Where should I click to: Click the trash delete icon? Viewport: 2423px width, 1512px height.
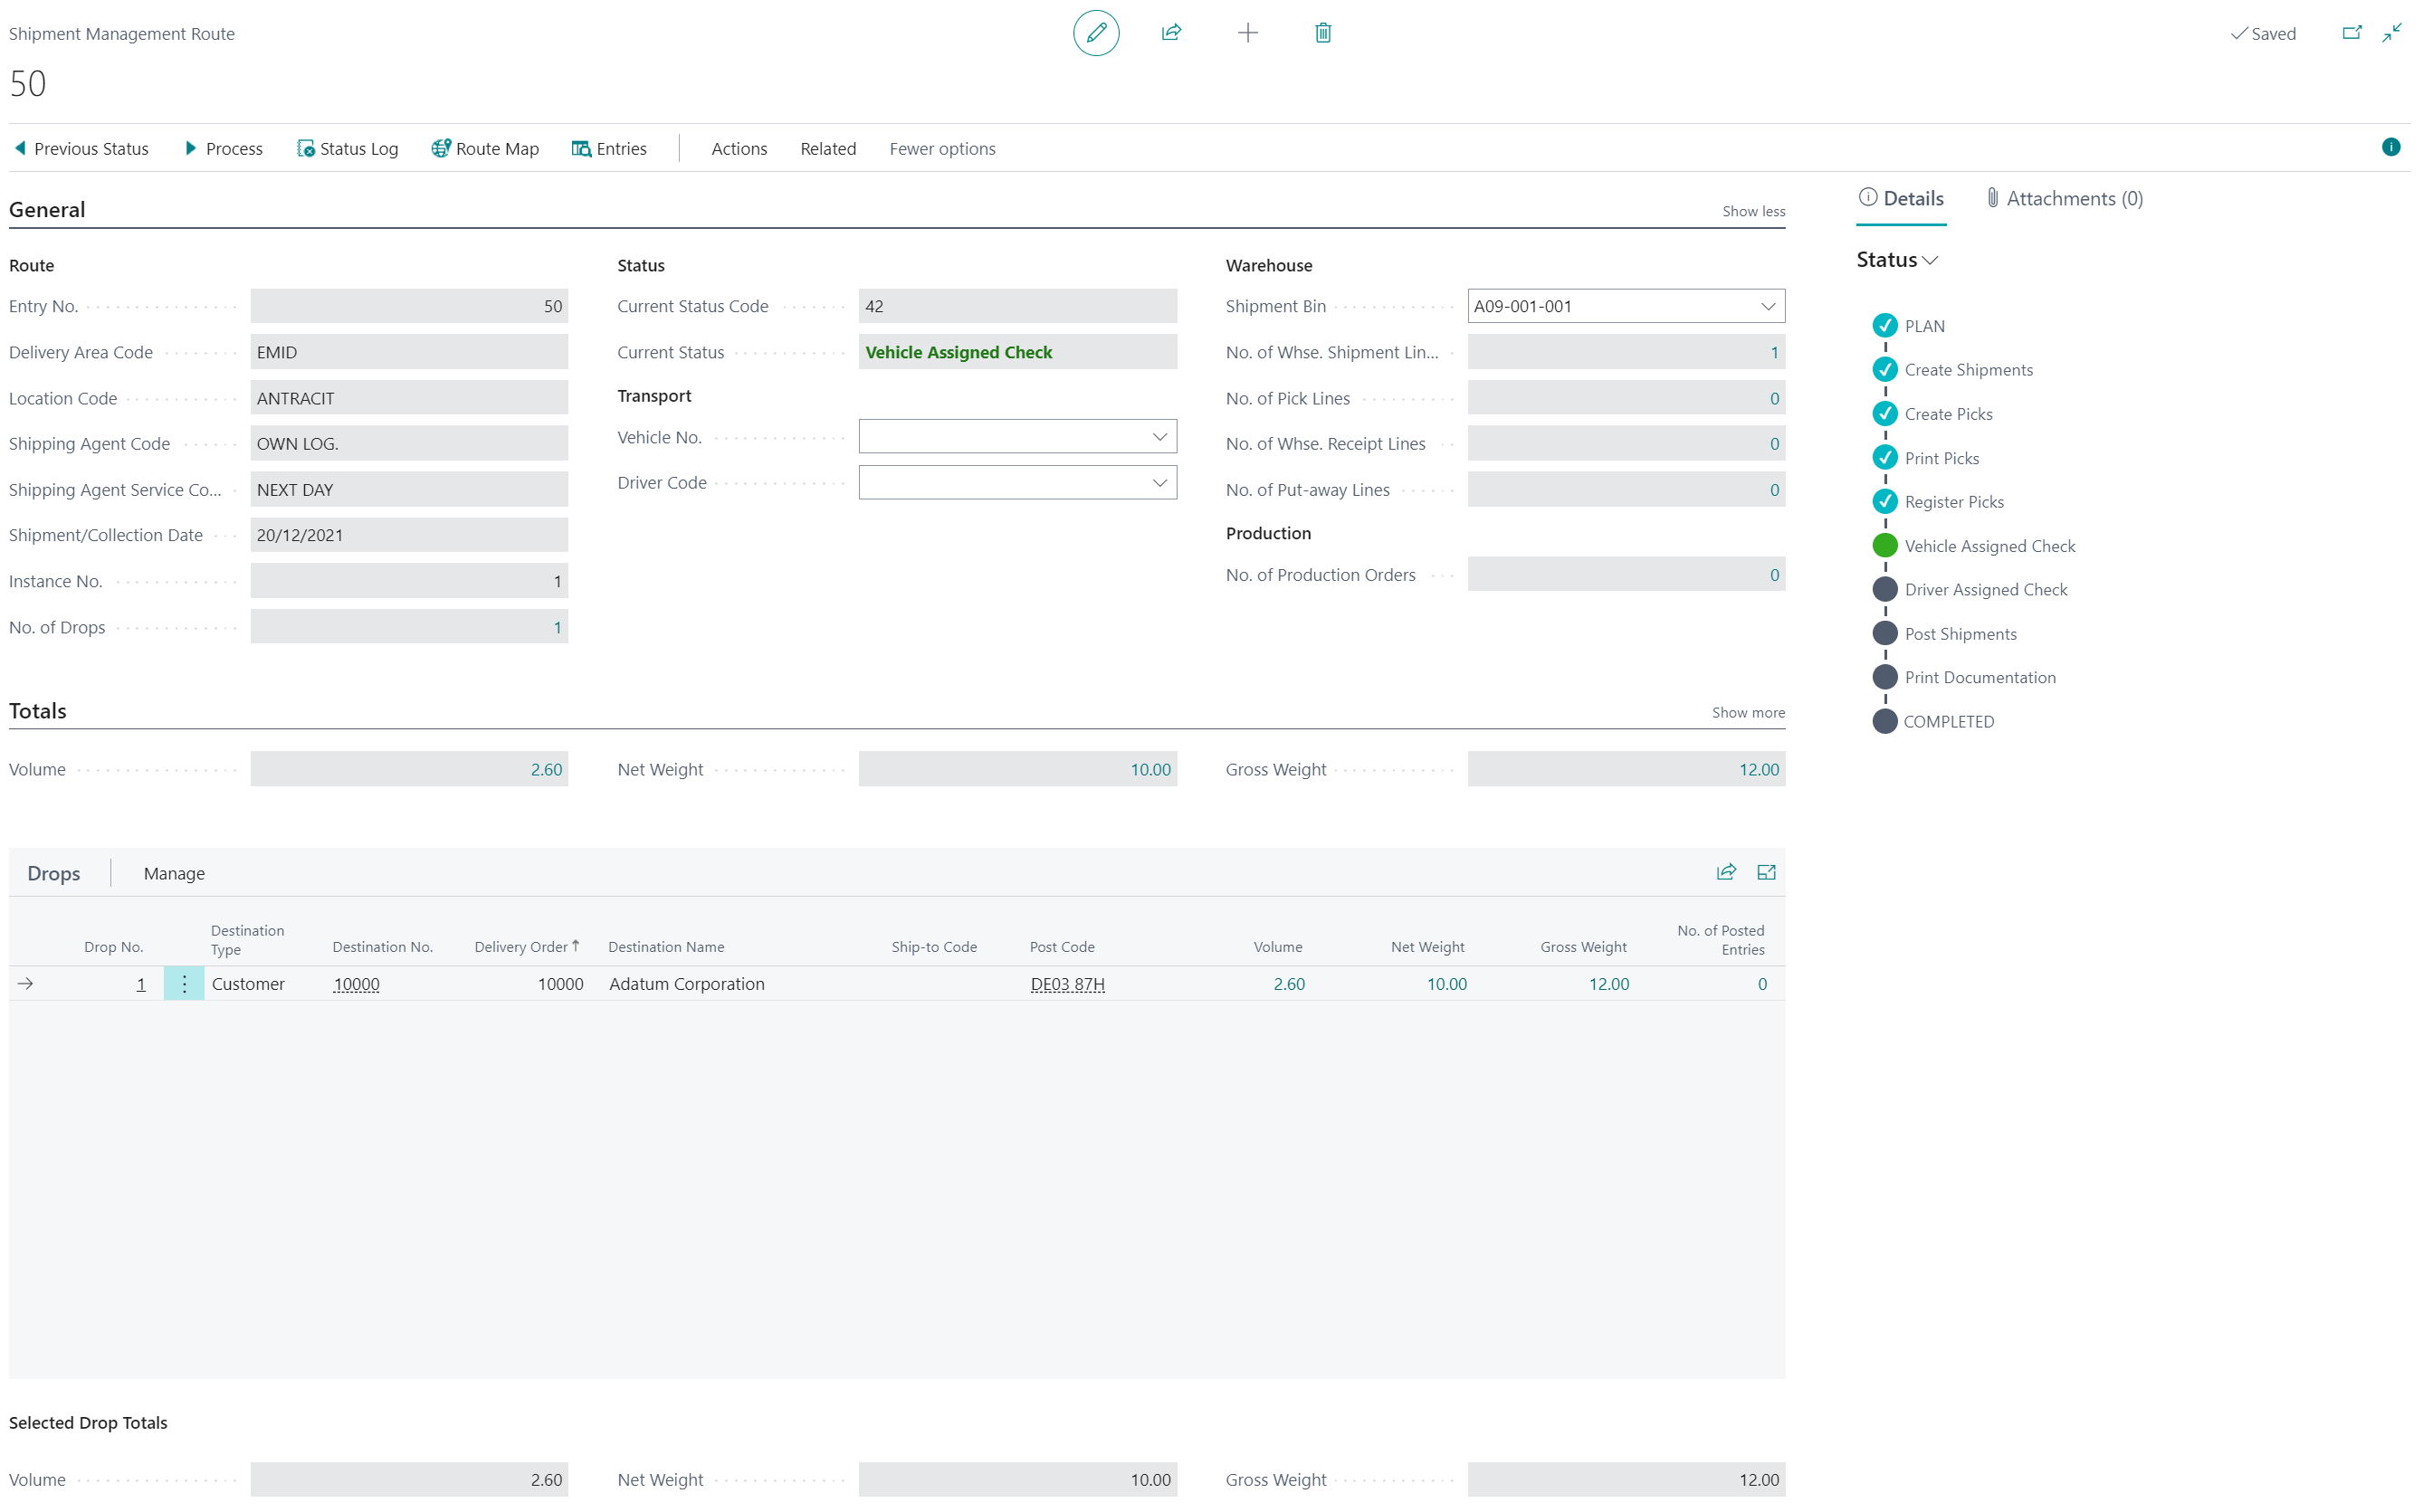click(1322, 33)
